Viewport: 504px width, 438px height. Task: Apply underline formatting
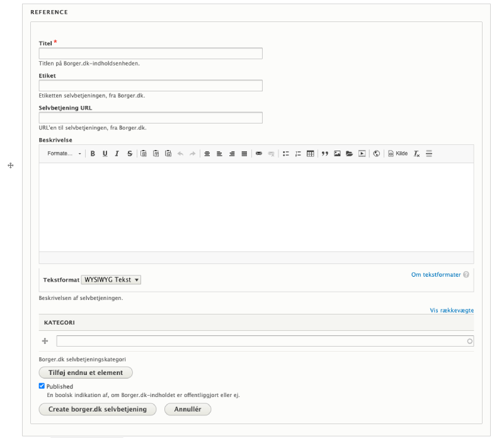coord(105,154)
